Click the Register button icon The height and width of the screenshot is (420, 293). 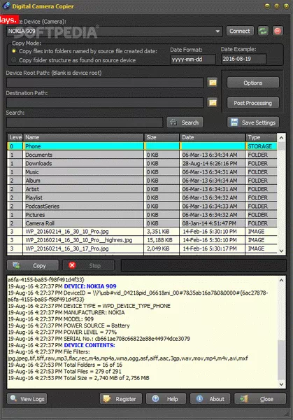(x=107, y=398)
